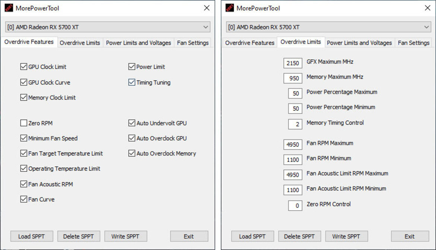Open Fan Settings tab in right window
436x250 pixels.
pos(414,43)
